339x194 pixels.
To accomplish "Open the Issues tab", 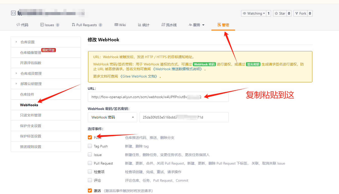I will pyautogui.click(x=50, y=25).
